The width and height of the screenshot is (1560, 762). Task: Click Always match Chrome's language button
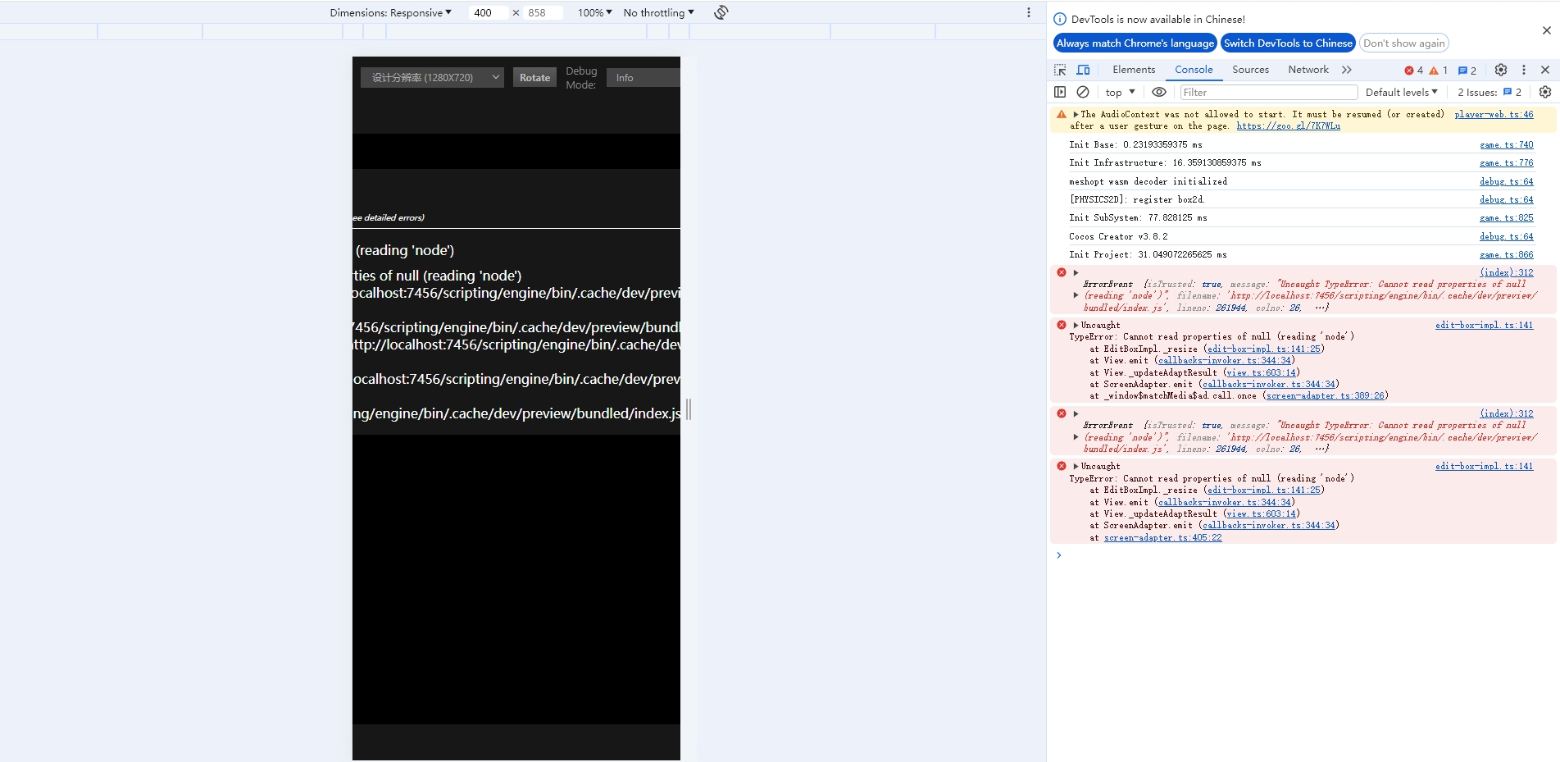click(1135, 43)
